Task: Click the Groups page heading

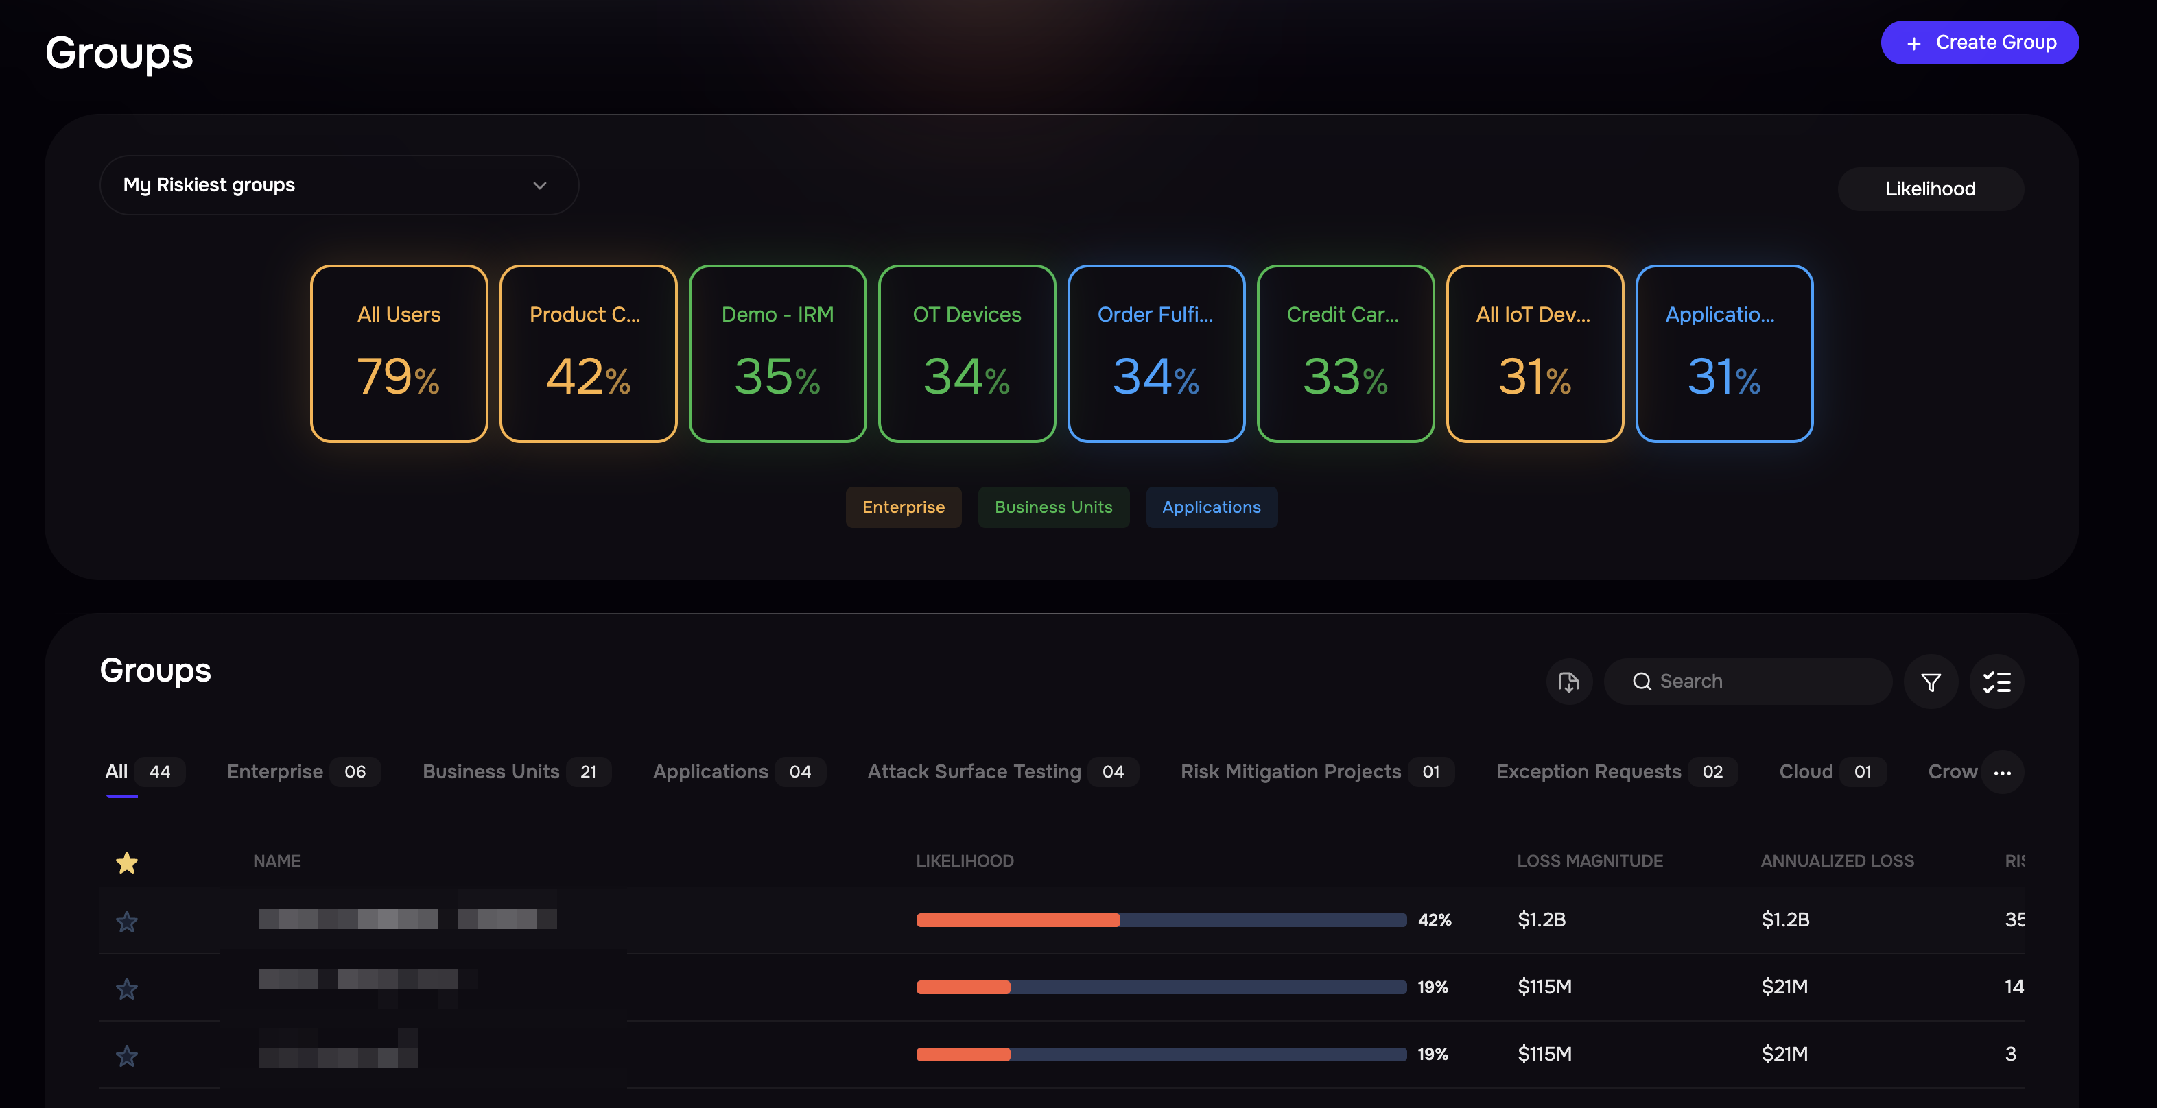Action: [x=119, y=53]
